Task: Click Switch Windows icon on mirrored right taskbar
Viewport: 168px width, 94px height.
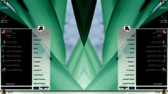Action: tap(156, 92)
